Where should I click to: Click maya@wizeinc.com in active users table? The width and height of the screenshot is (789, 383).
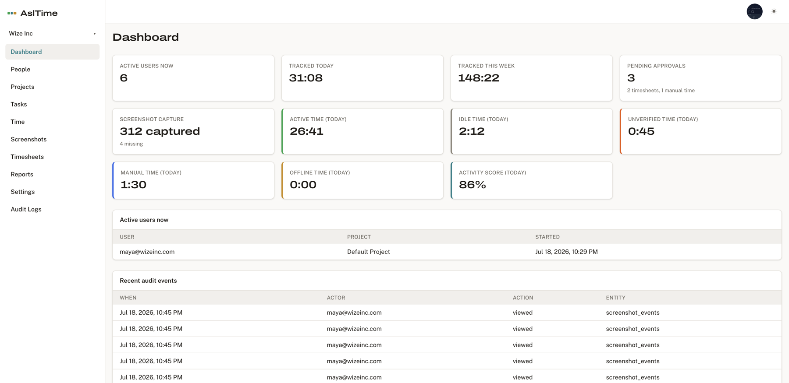pyautogui.click(x=147, y=252)
